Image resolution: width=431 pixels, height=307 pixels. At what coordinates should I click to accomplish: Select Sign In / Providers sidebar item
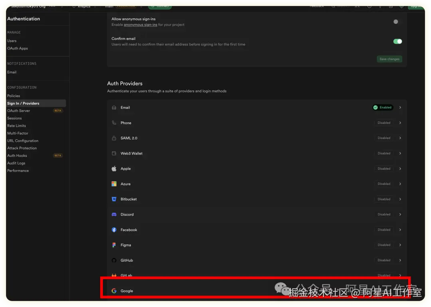(36, 104)
